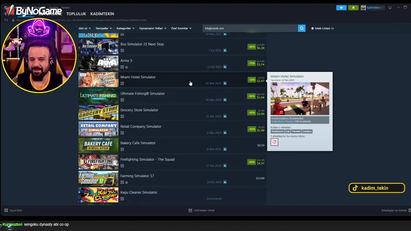Switch to Big Picture monitor icon

[390, 8]
